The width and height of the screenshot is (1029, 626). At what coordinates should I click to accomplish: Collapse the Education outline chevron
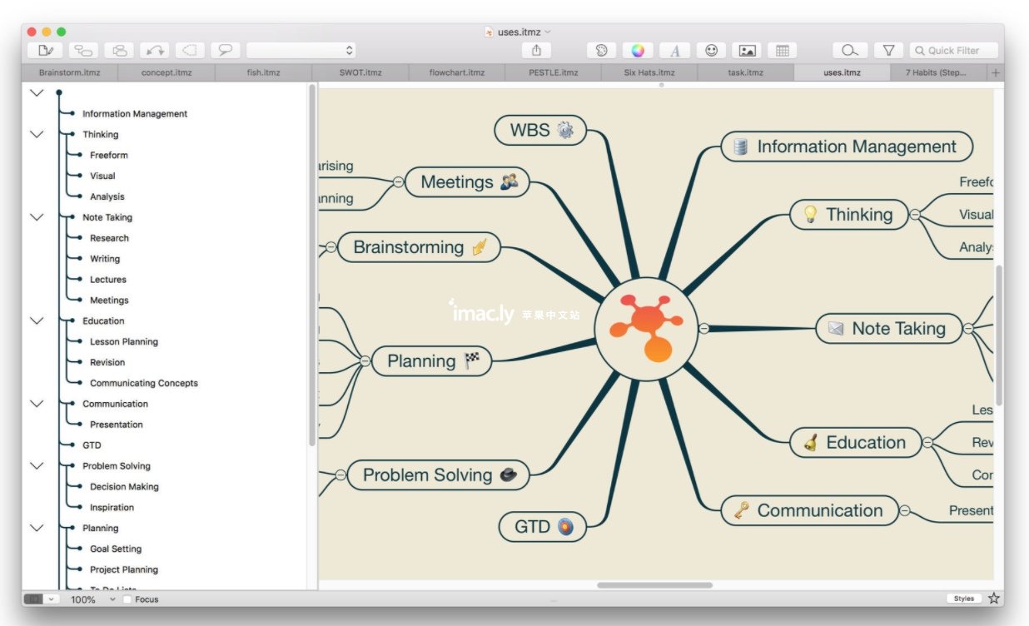37,320
